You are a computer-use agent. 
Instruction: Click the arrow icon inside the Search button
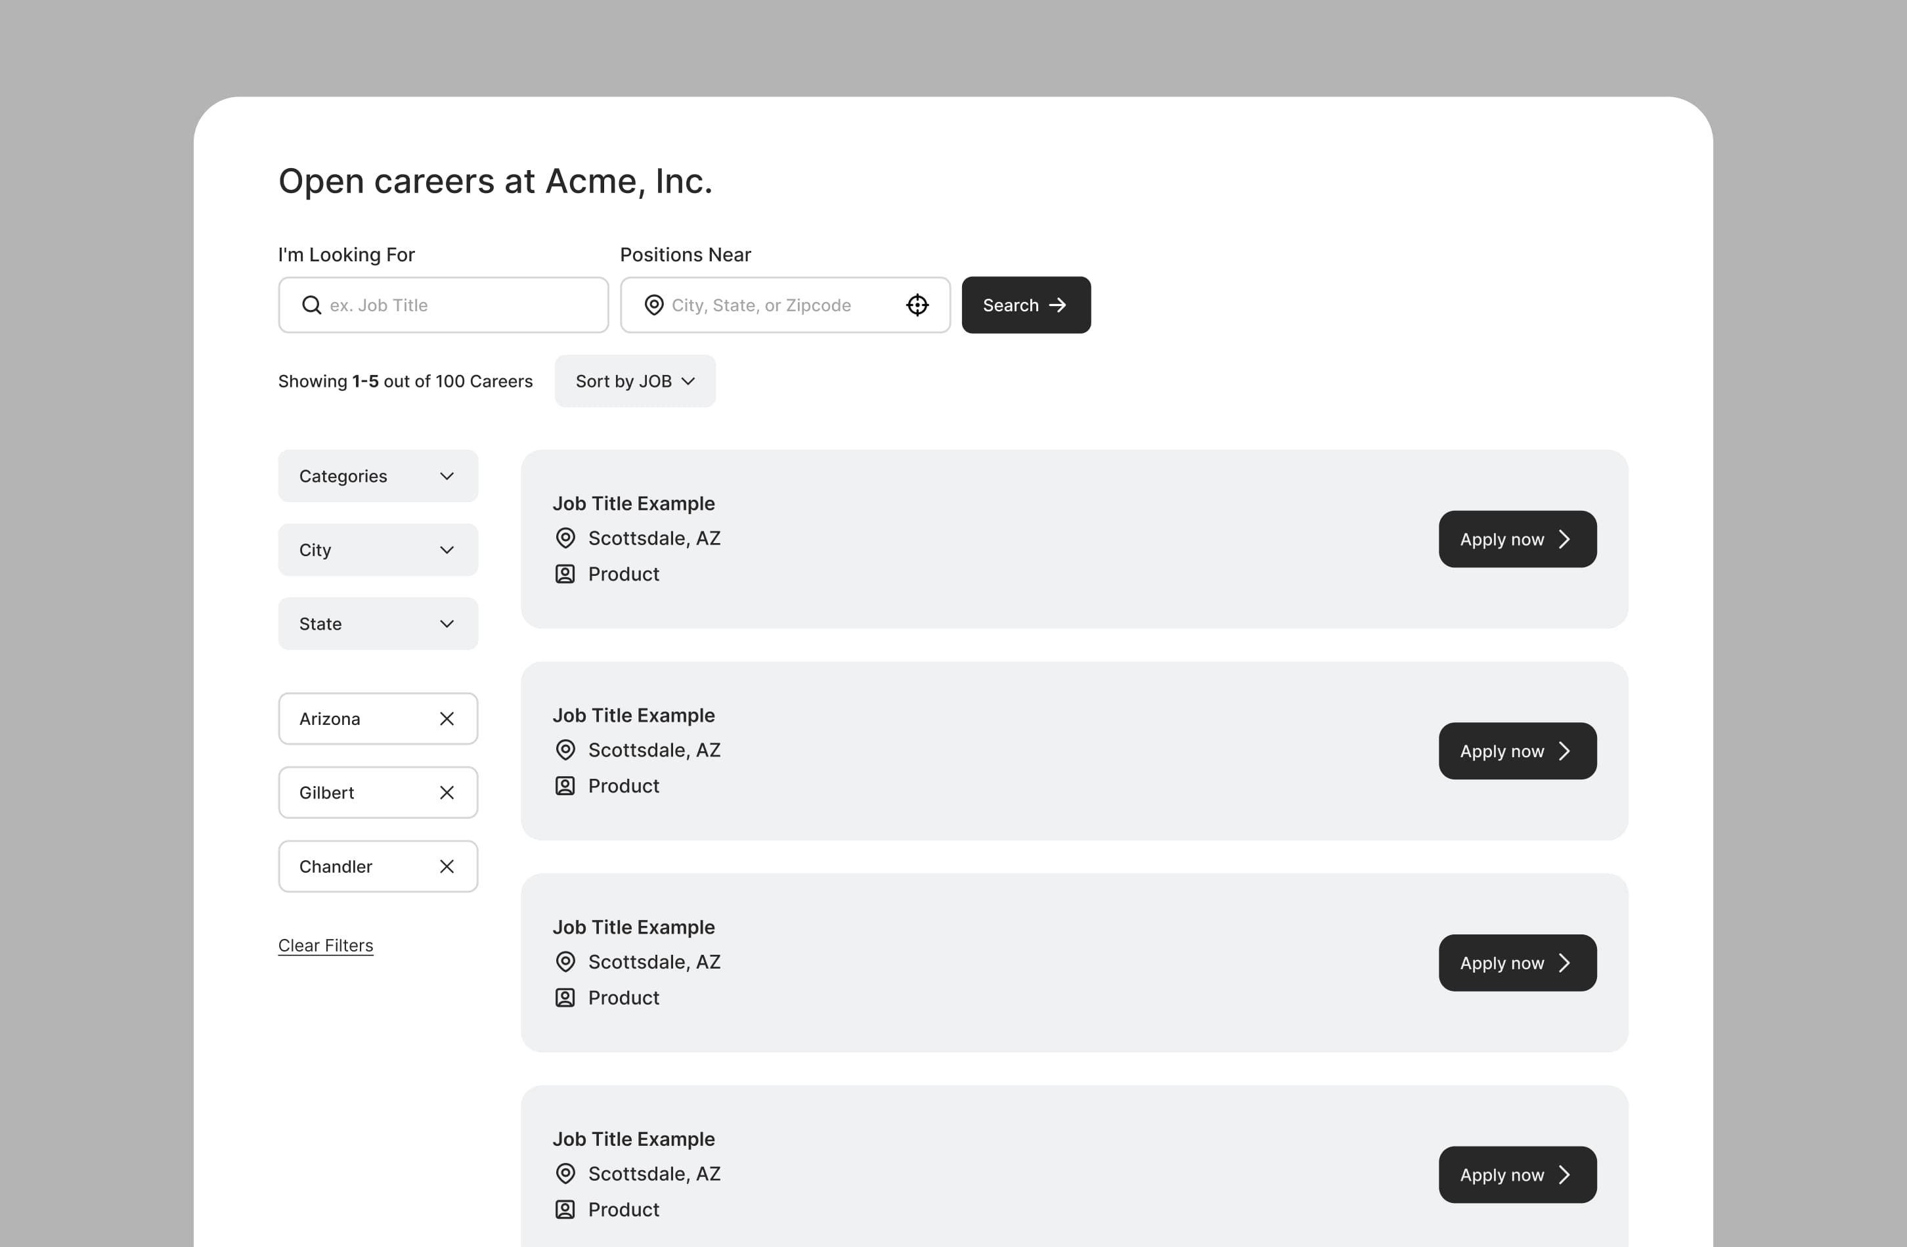[1058, 305]
